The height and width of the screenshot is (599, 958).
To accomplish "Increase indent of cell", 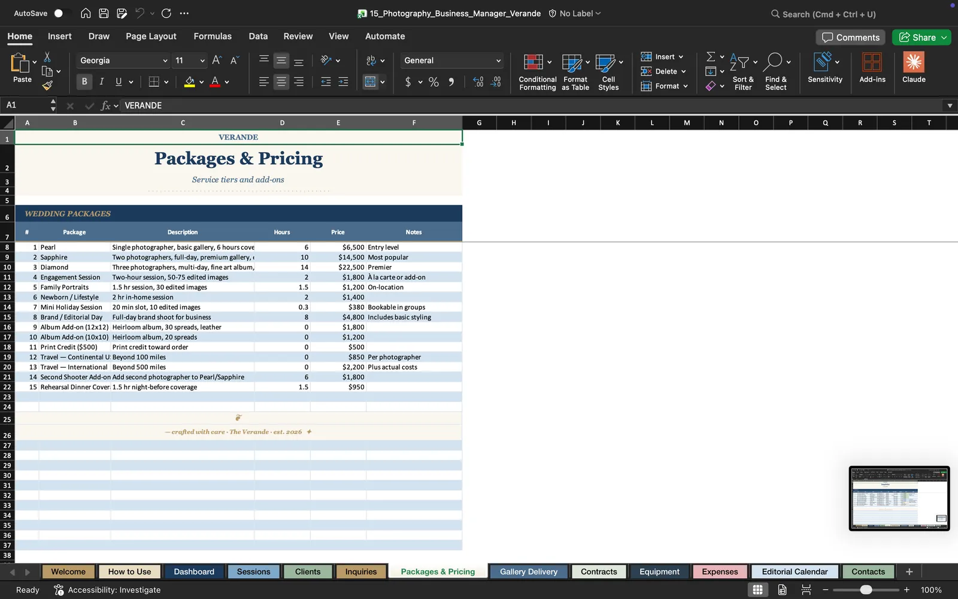I will click(x=343, y=81).
